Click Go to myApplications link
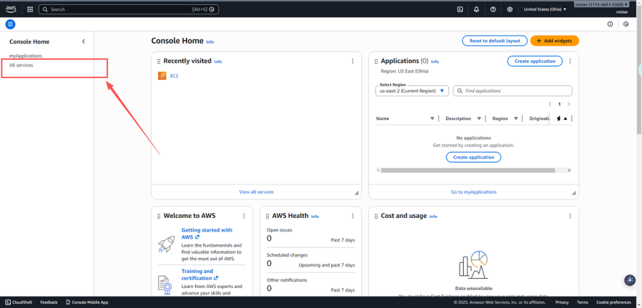 (474, 192)
